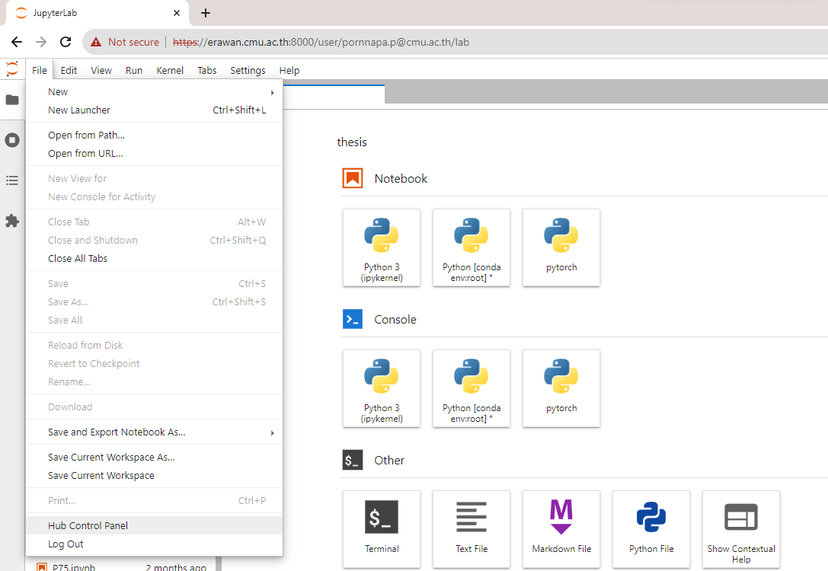Open the Edit menu
This screenshot has height=571, width=828.
pos(69,70)
